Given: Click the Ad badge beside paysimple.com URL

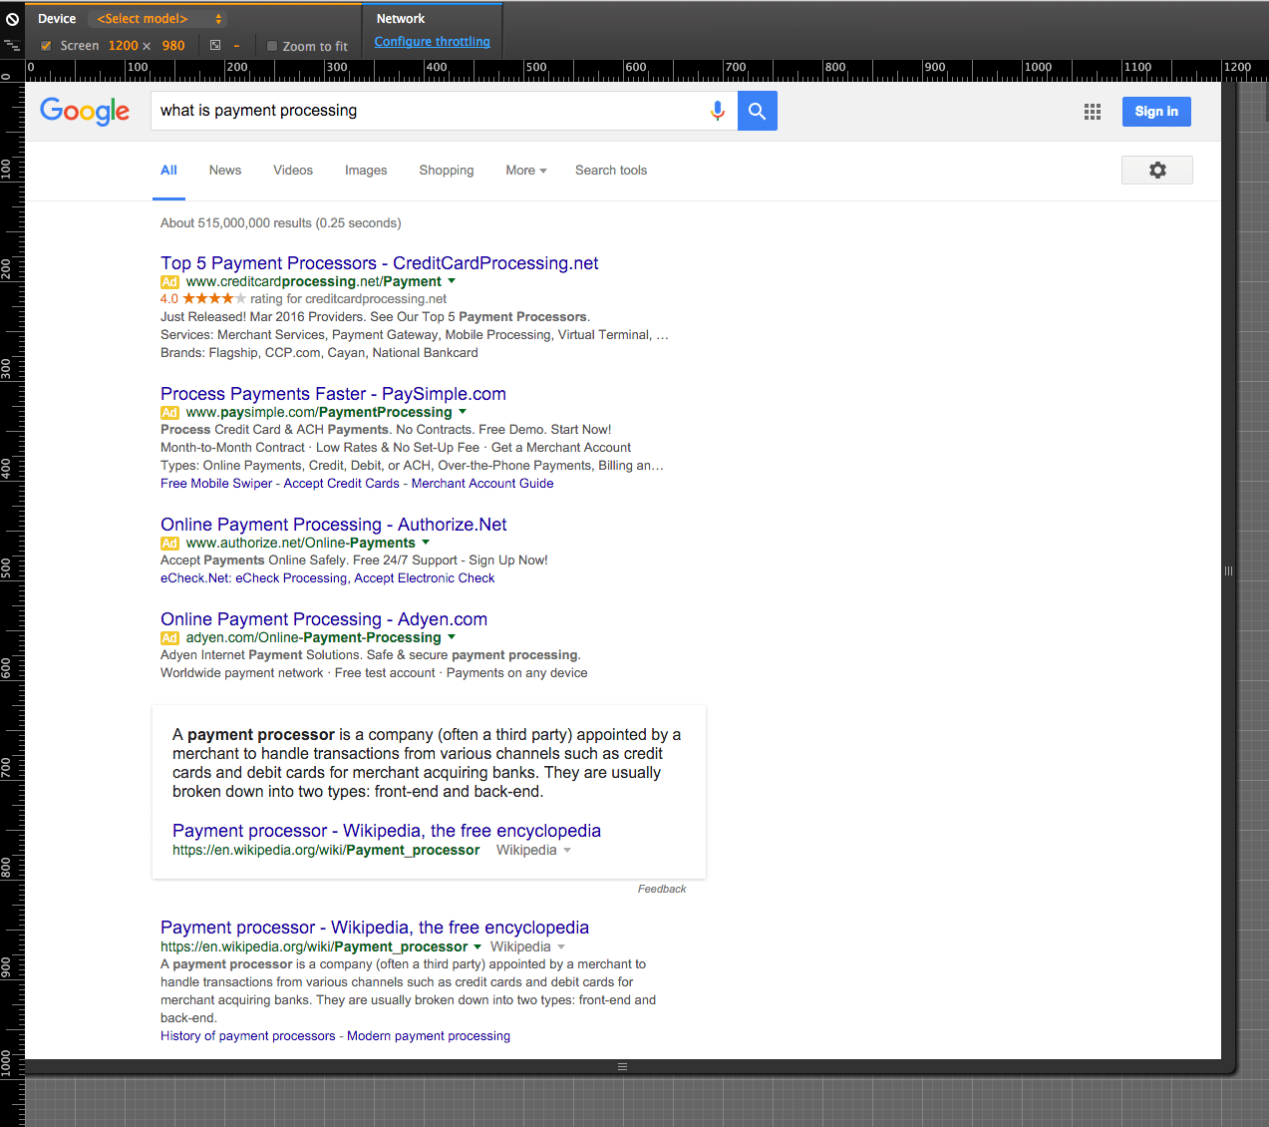Looking at the screenshot, I should (x=169, y=413).
